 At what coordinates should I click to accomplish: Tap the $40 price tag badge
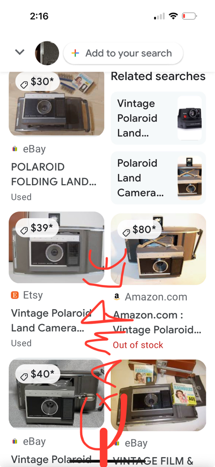click(x=38, y=374)
